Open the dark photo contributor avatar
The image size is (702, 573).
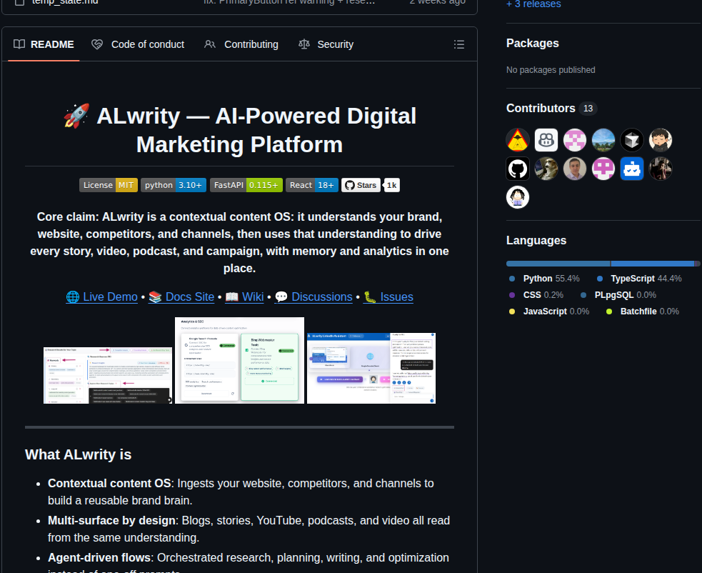click(x=661, y=169)
